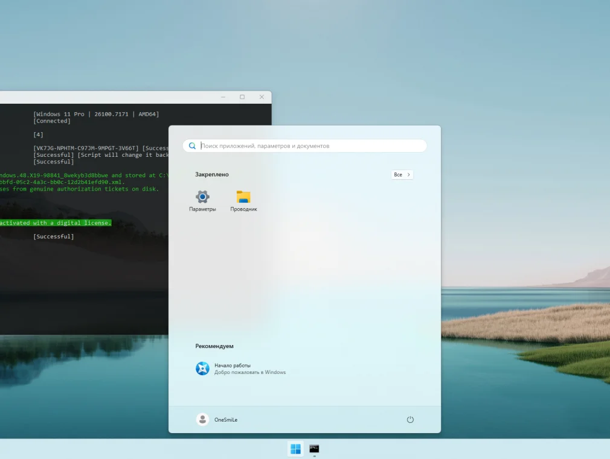Minimize the terminal window
This screenshot has width=610, height=459.
tap(223, 97)
